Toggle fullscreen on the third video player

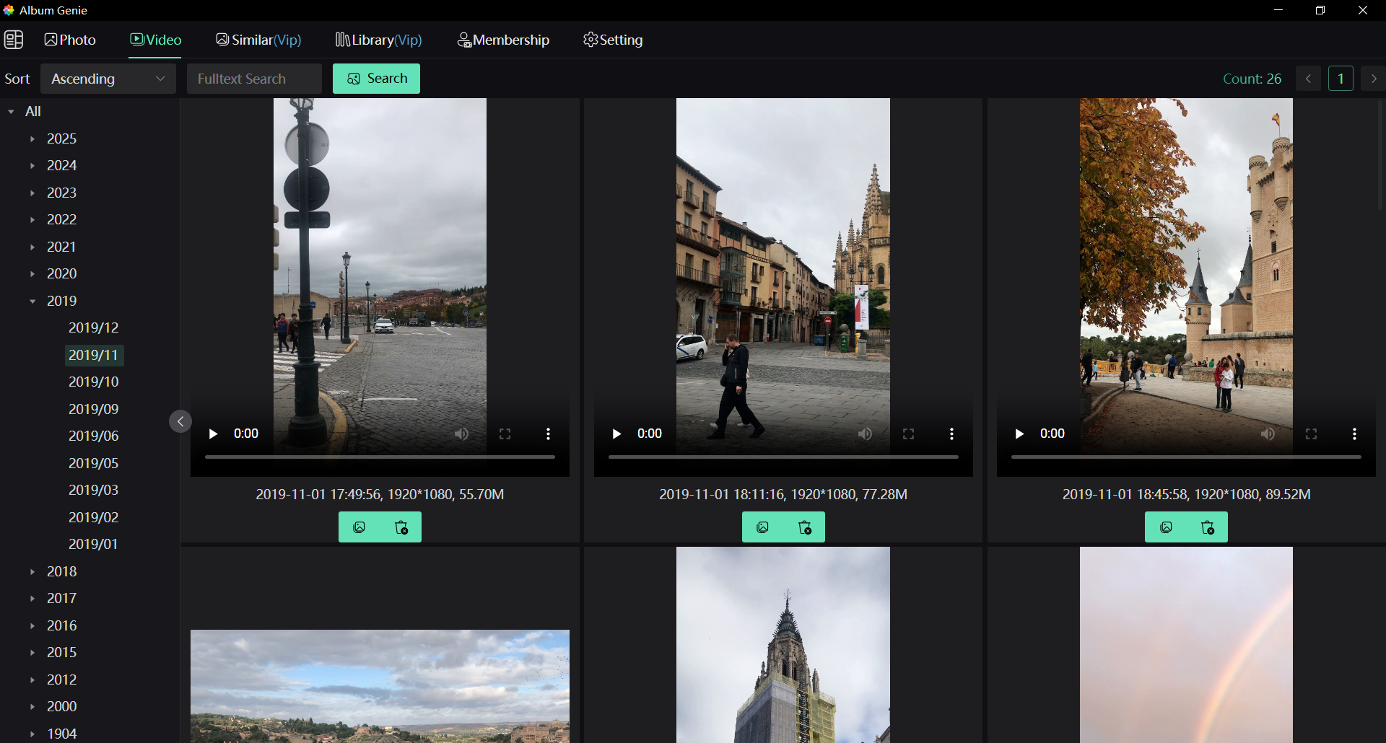tap(1312, 434)
